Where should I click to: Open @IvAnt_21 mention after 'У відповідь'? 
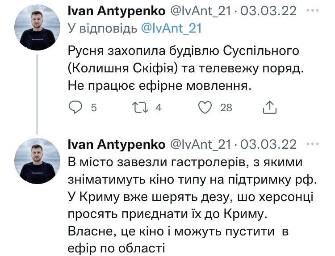click(172, 28)
